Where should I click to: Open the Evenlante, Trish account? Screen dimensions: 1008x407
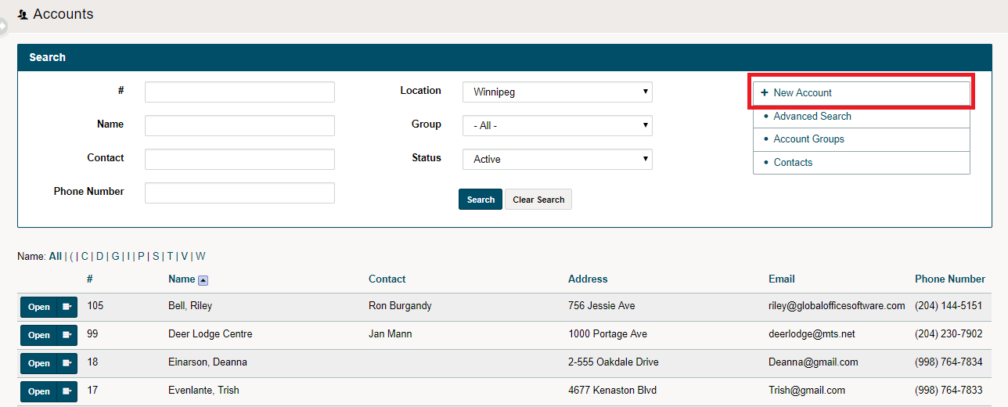[38, 391]
